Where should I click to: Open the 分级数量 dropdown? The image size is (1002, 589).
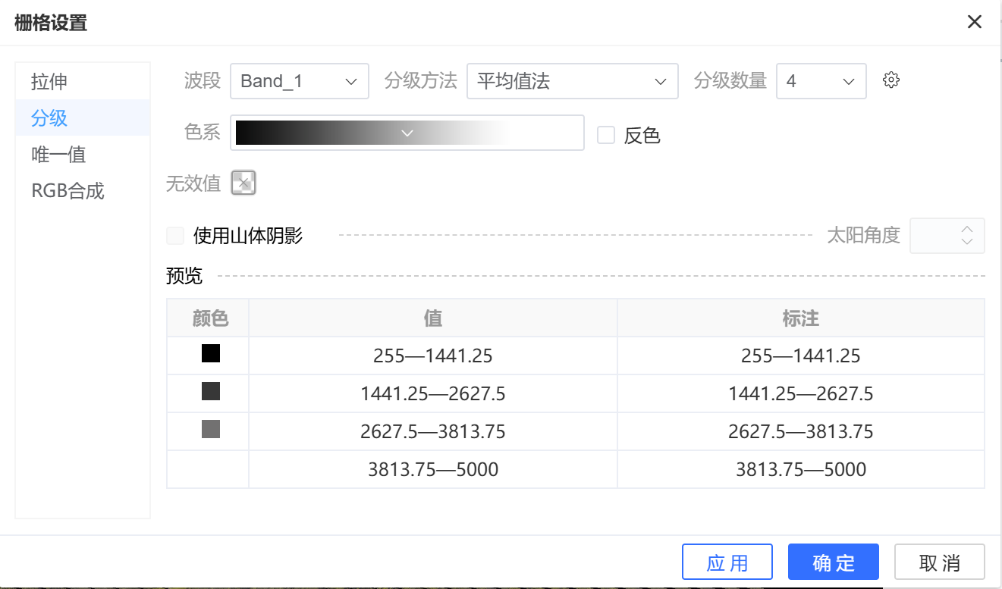coord(821,81)
